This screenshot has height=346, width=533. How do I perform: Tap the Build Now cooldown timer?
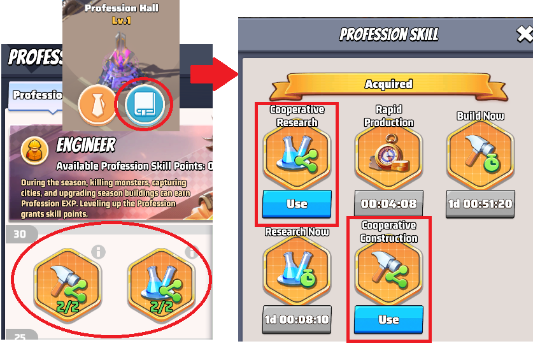click(480, 203)
